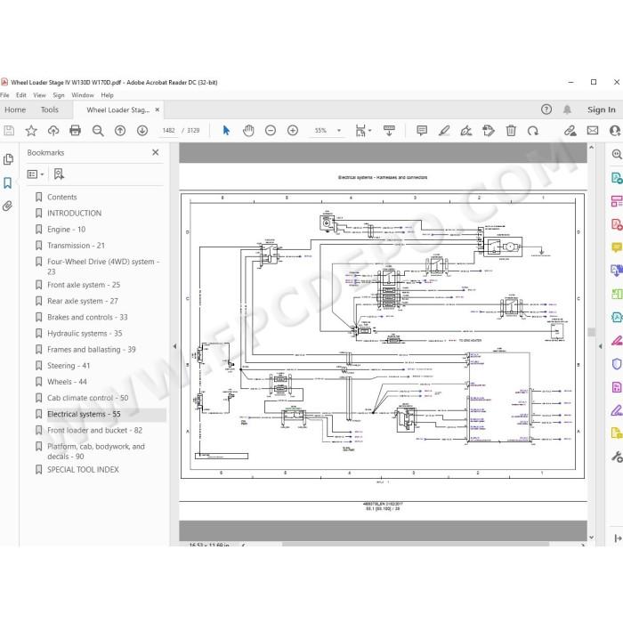Collapse the left navigation pane arrow
Image resolution: width=623 pixels, height=623 pixels.
(174, 346)
